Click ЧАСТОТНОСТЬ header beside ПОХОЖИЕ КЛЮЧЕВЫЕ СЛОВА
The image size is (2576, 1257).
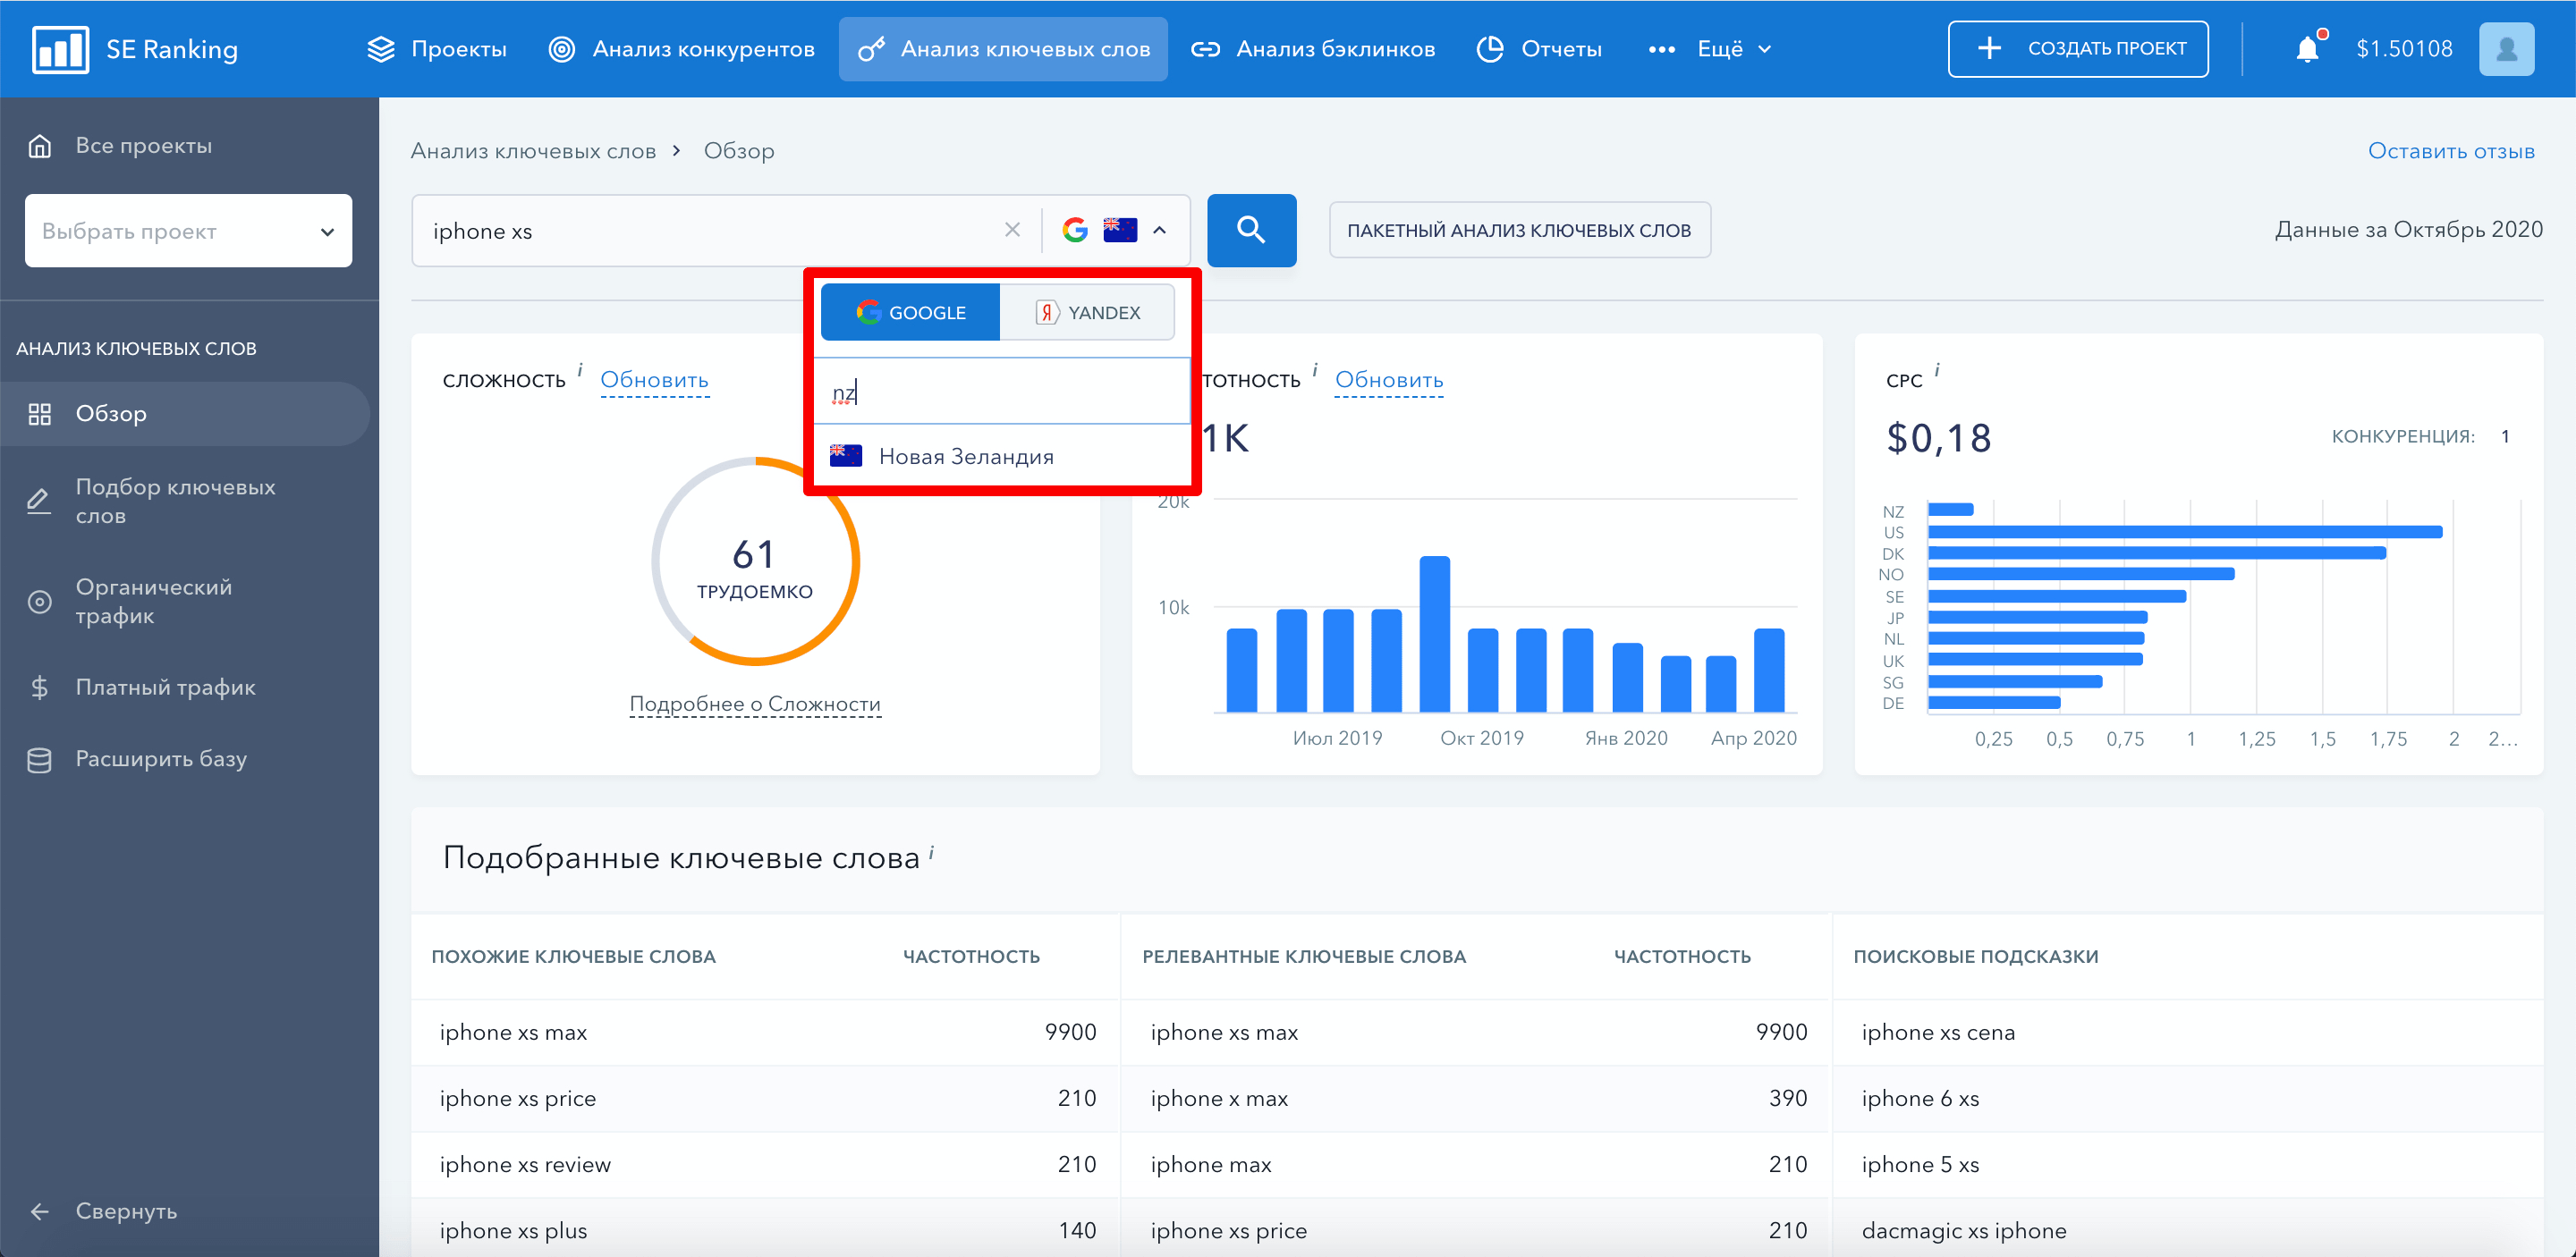tap(970, 957)
